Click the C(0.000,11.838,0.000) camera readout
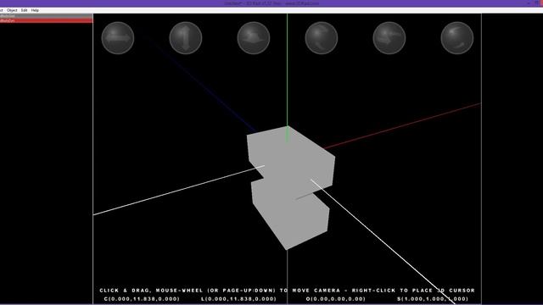Screen dimensions: 543x305 pos(142,299)
